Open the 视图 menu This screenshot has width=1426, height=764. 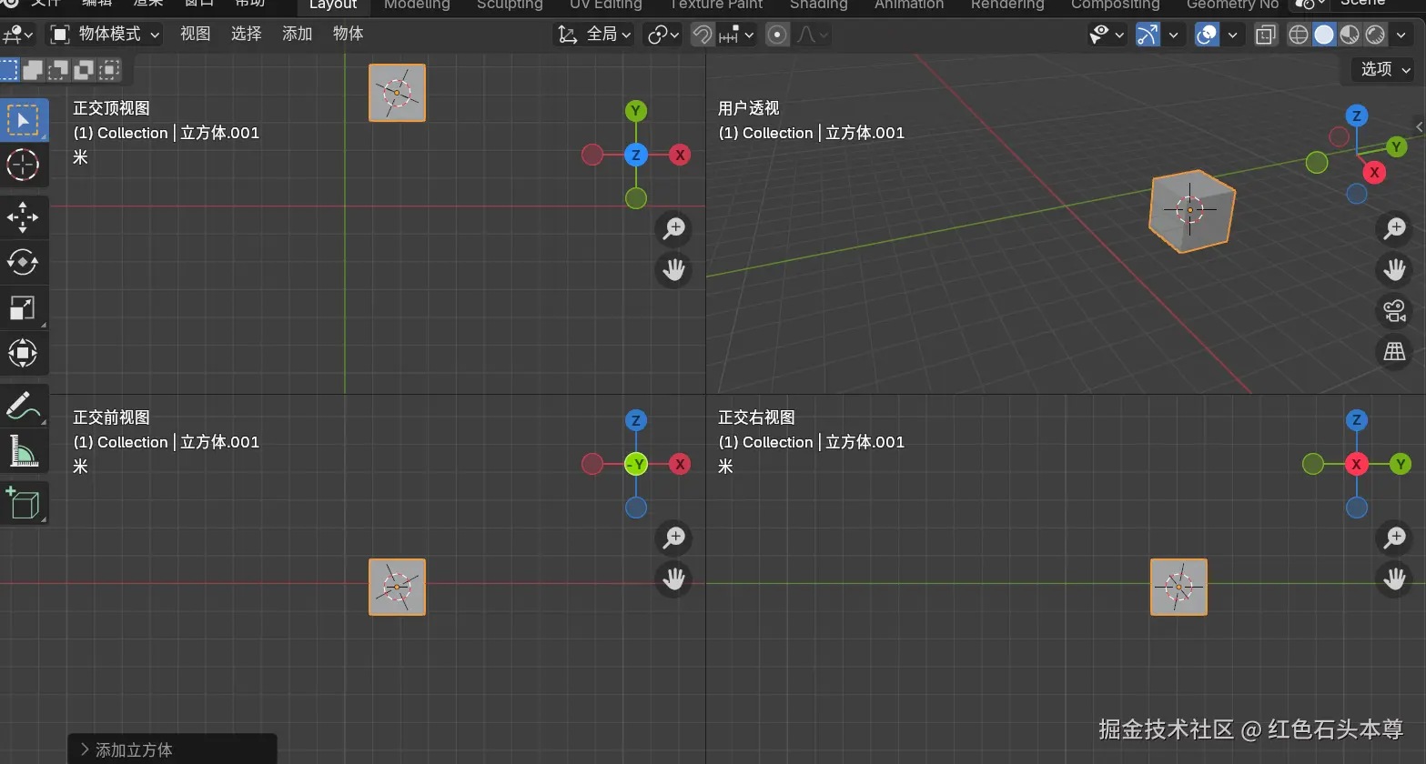coord(195,34)
